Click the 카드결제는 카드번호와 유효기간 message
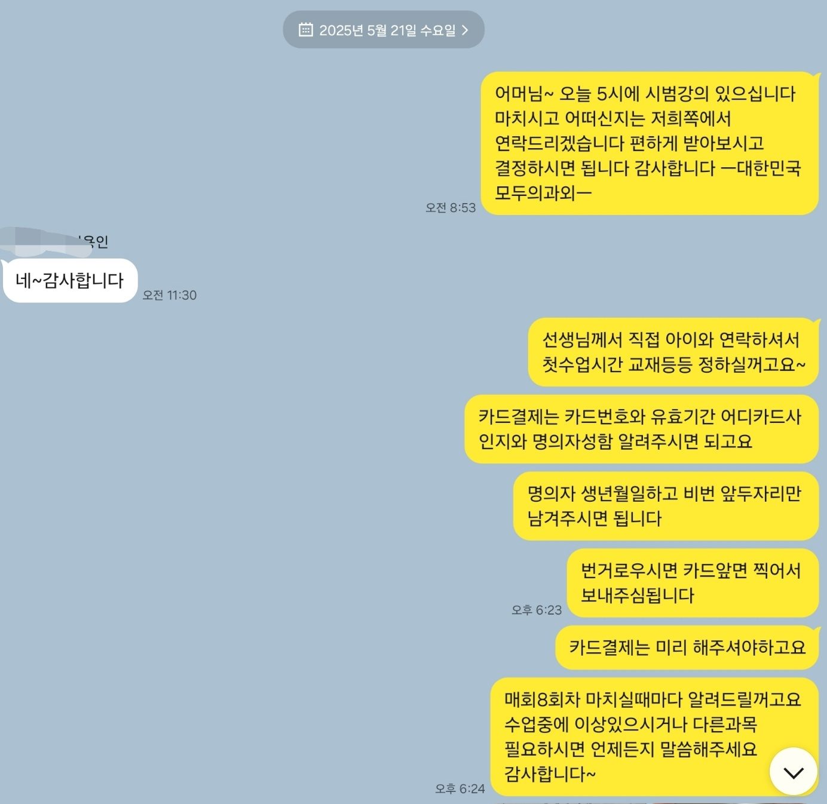Screen dimensions: 827x804 (x=641, y=429)
